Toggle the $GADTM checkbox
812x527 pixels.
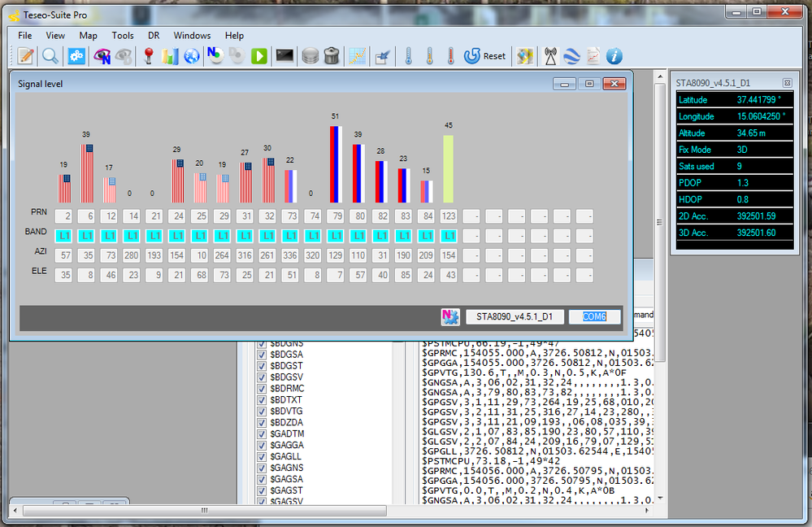262,433
